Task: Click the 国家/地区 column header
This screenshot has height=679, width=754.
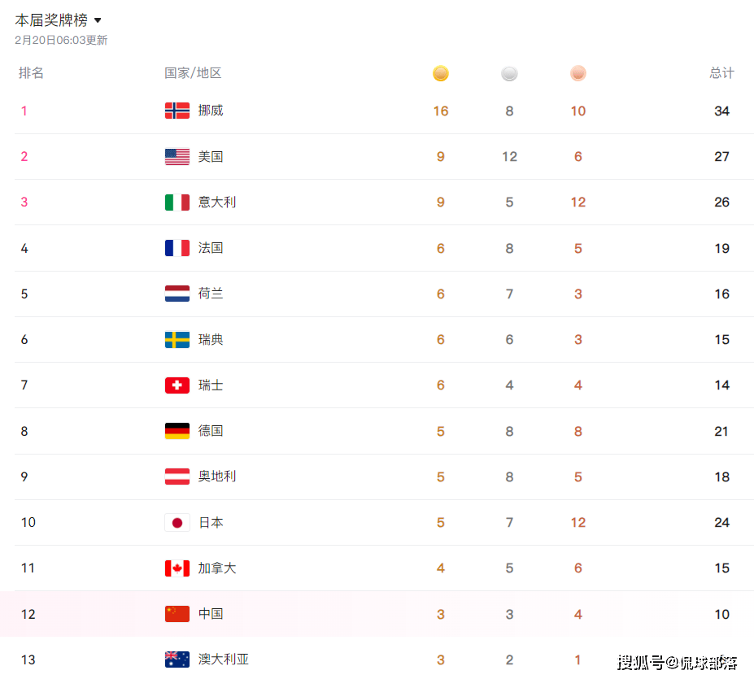Action: coord(193,73)
